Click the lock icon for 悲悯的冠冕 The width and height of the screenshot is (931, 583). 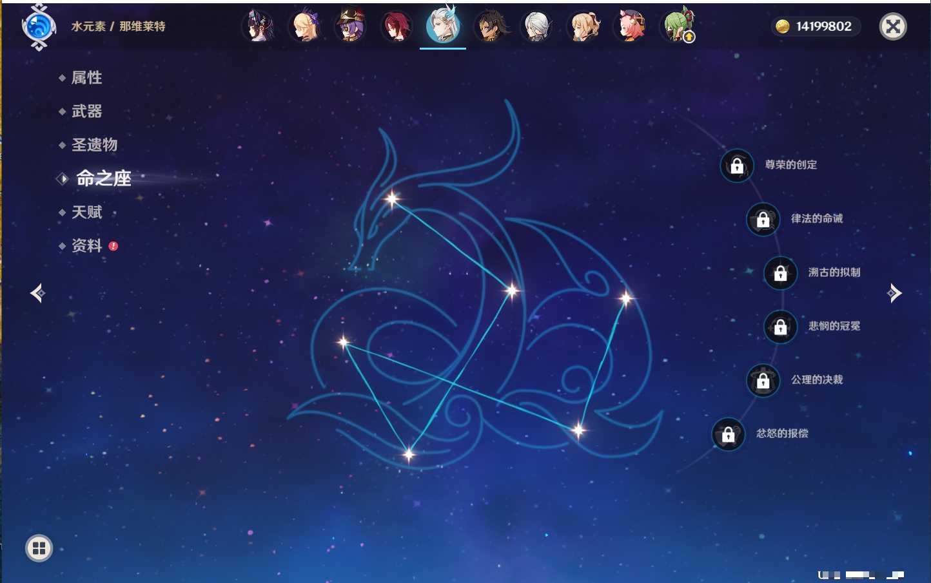[x=781, y=327]
